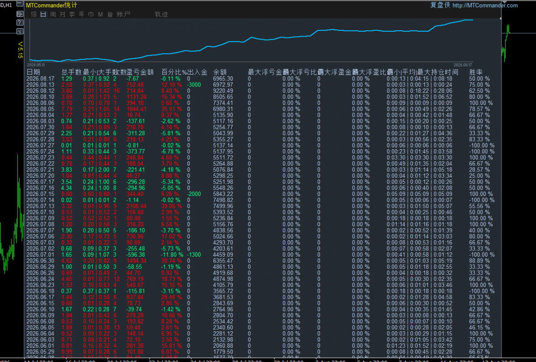536x362 pixels.
Task: Open the 季 quarterly tab
Action: 72,14
